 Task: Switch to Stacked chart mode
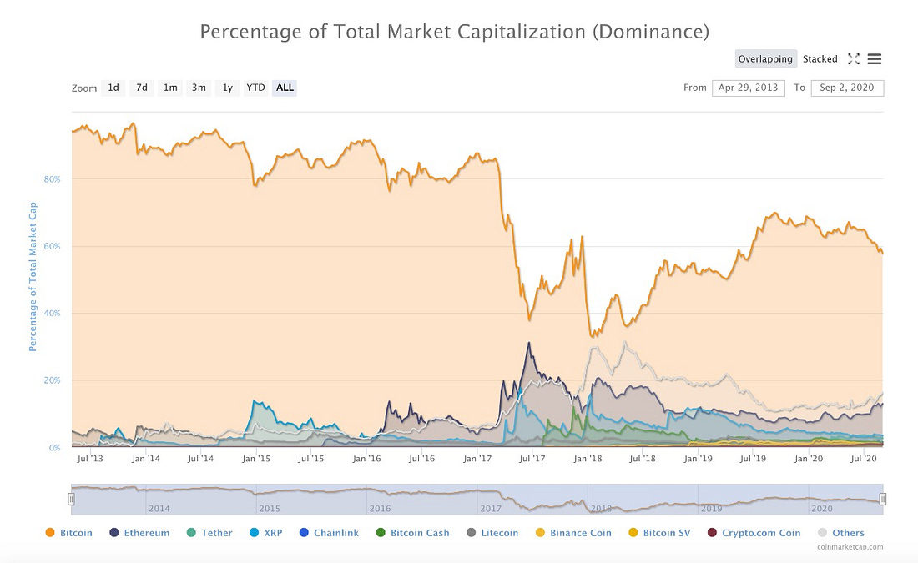pos(820,59)
